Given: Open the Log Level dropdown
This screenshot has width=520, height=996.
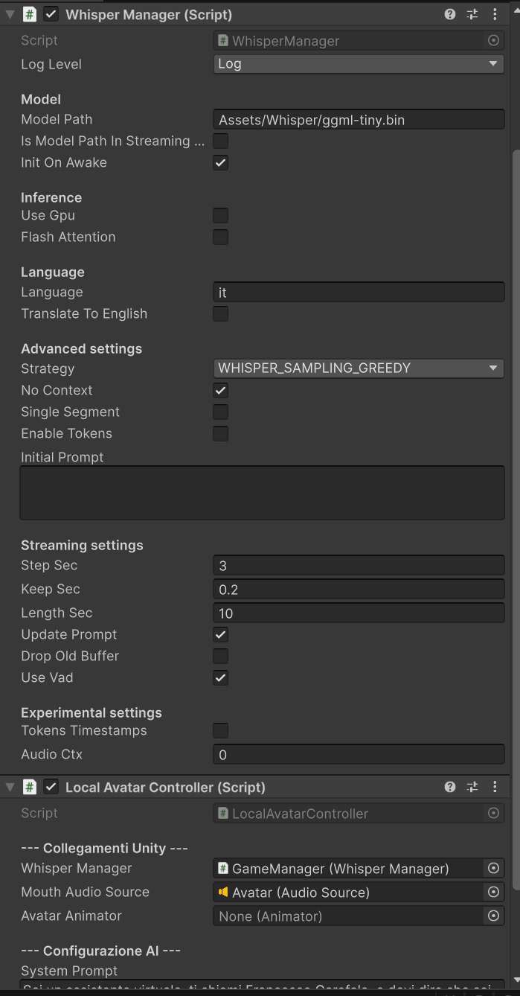Looking at the screenshot, I should 358,64.
